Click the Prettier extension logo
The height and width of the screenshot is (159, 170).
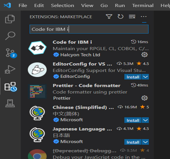click(x=37, y=91)
